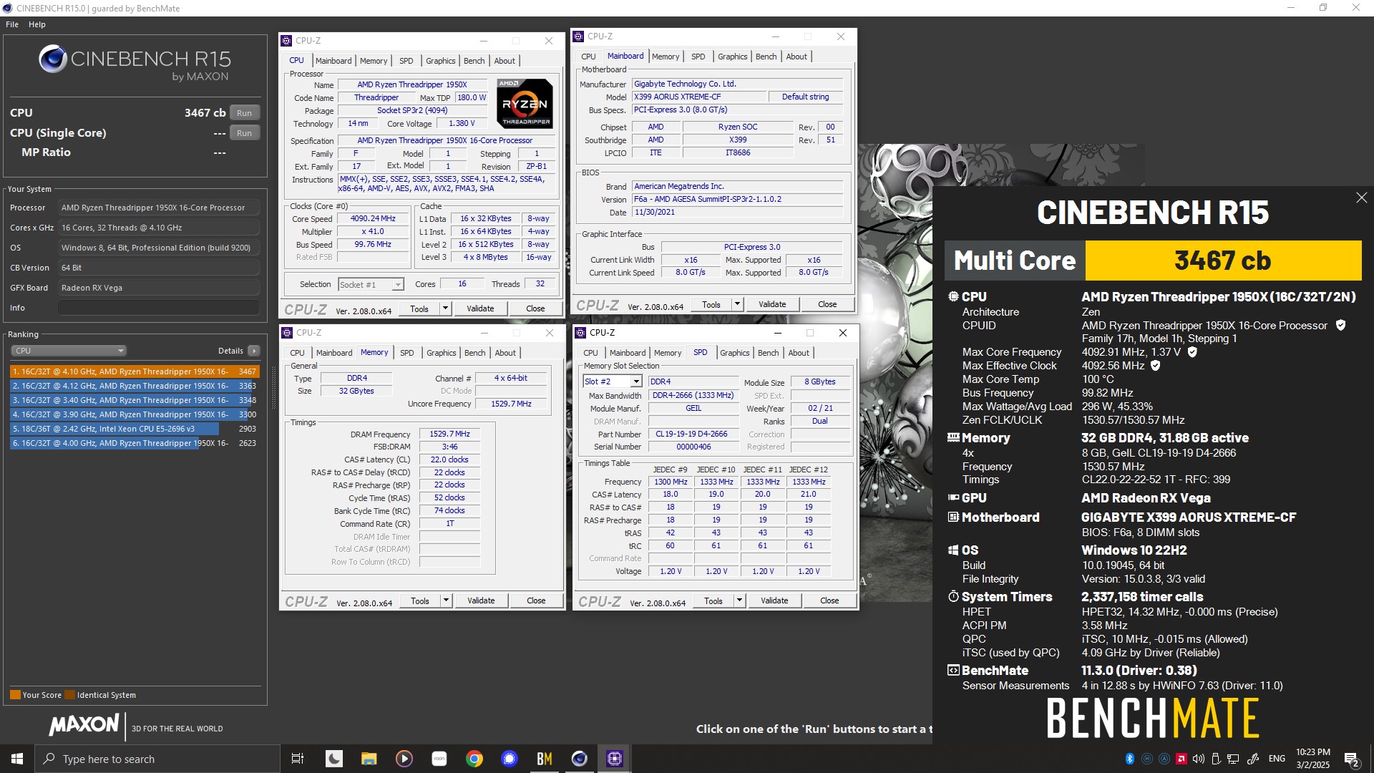Click the DRAM Frequency 1529.7 MHz value

(449, 434)
